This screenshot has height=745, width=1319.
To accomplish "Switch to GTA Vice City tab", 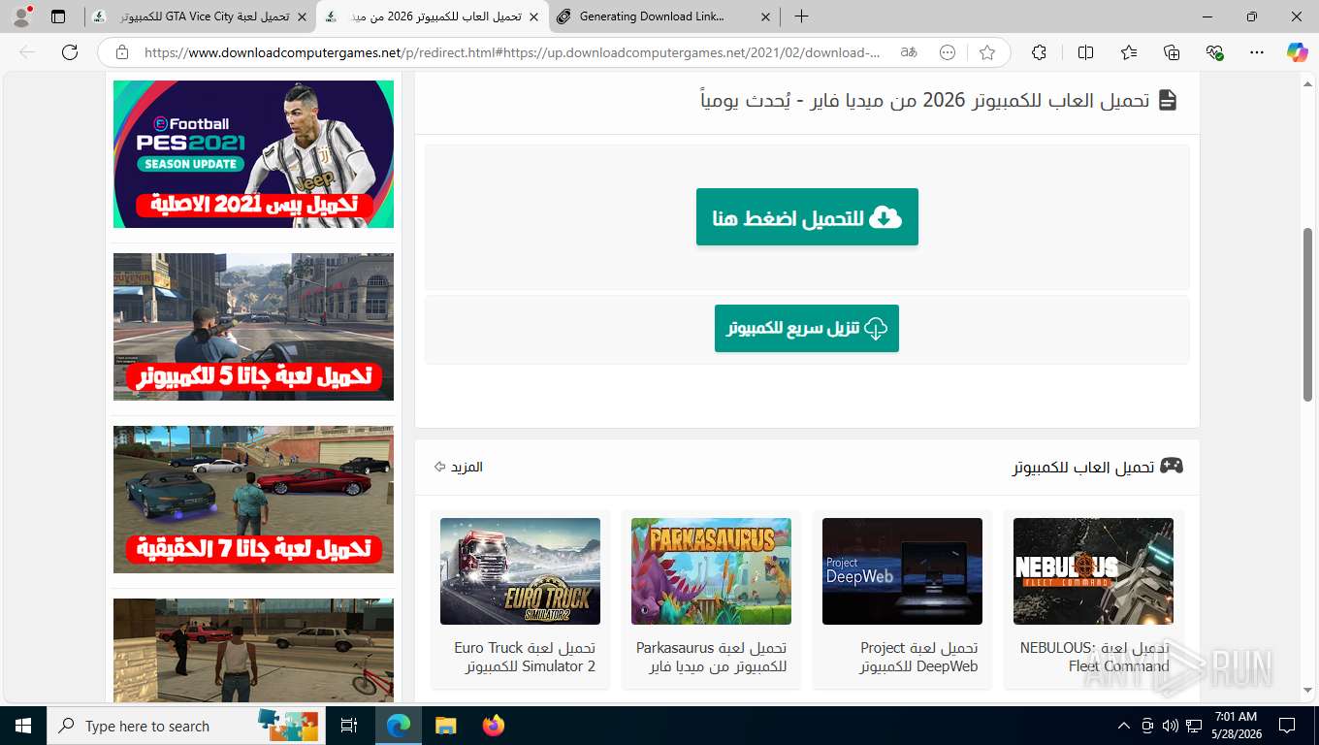I will 201,16.
